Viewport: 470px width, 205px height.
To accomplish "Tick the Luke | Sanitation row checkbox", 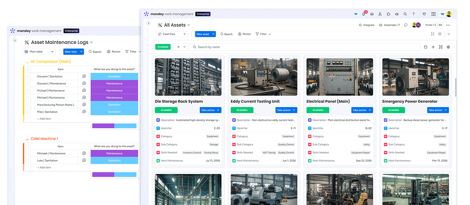I will tap(27, 161).
